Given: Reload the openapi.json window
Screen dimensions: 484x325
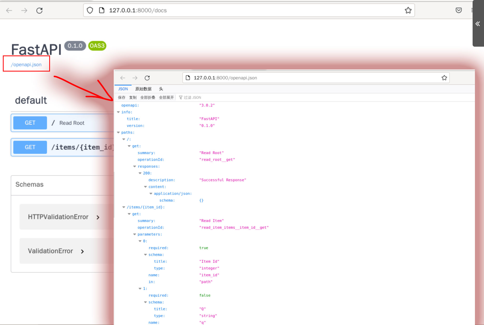Looking at the screenshot, I should coord(147,78).
